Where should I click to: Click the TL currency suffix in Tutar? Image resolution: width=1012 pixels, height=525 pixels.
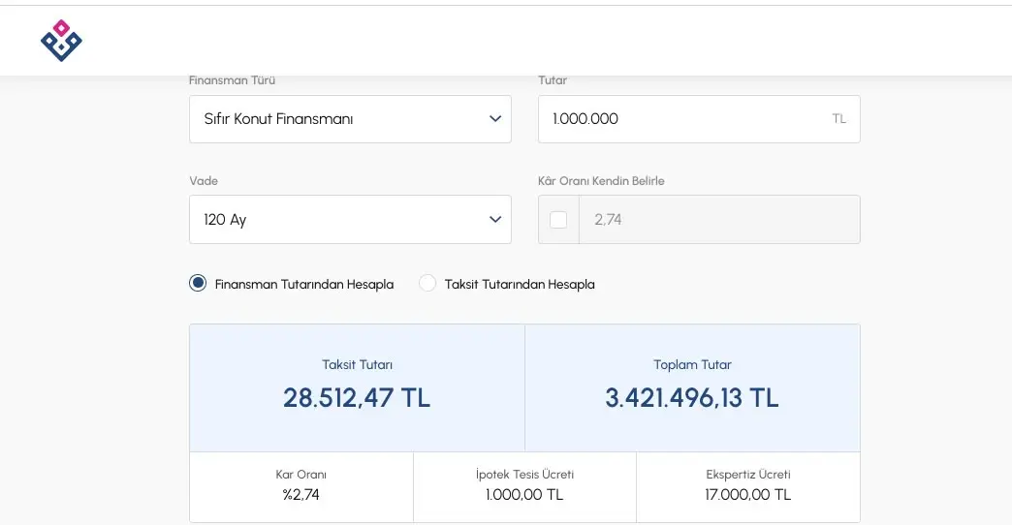[x=838, y=119]
